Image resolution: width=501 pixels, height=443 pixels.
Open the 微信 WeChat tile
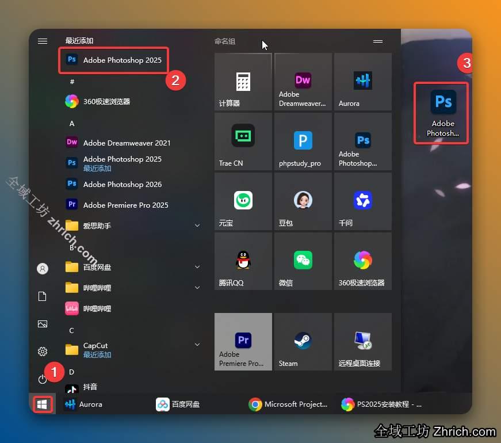303,261
